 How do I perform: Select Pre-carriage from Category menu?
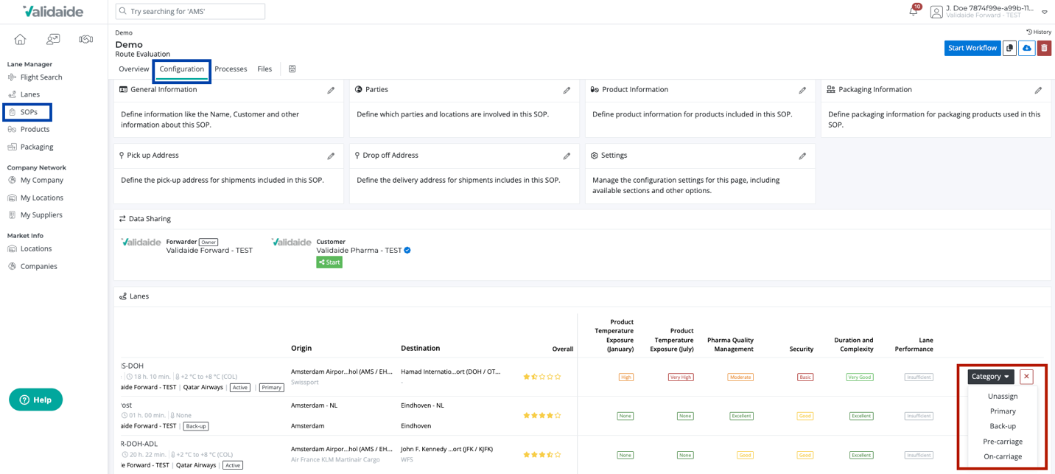(x=1003, y=442)
